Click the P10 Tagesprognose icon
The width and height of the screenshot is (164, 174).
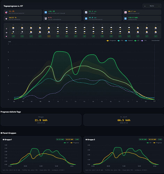(86, 18)
